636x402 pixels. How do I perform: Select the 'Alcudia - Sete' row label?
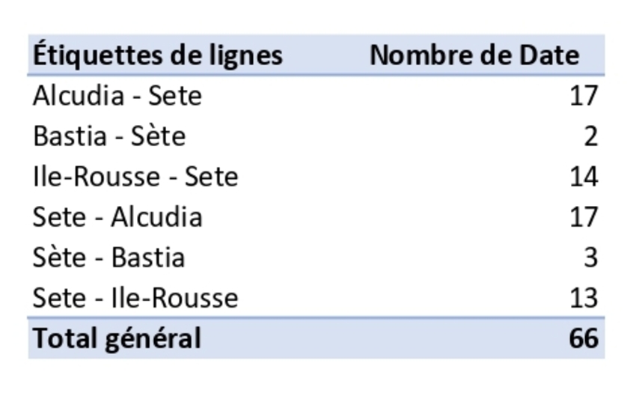pos(117,96)
